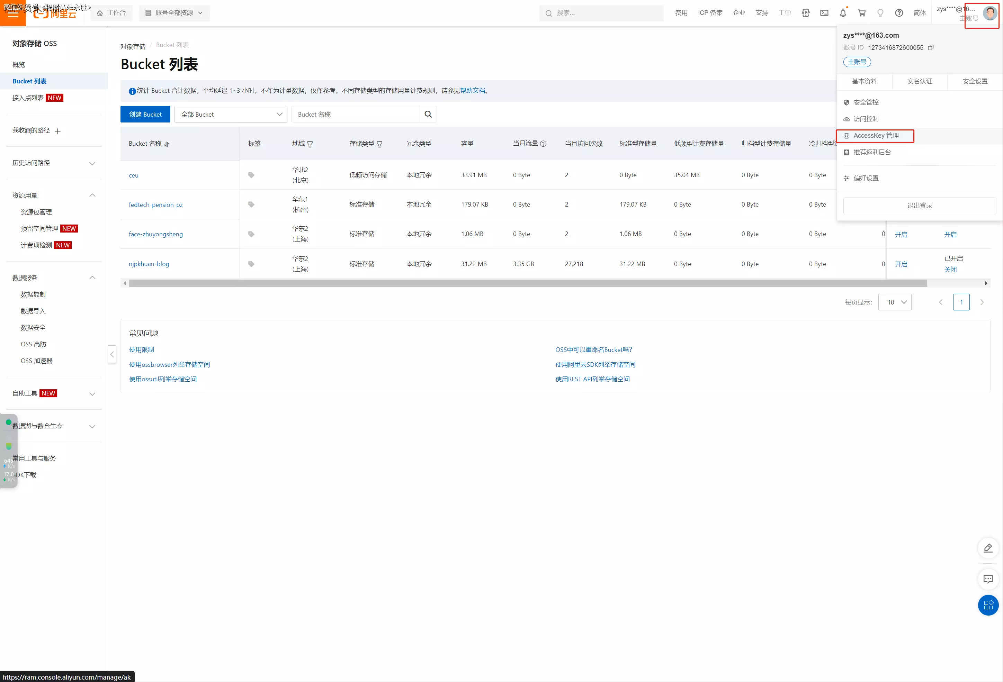Click scrollbar right arrow of table
The image size is (1003, 682).
pos(986,283)
